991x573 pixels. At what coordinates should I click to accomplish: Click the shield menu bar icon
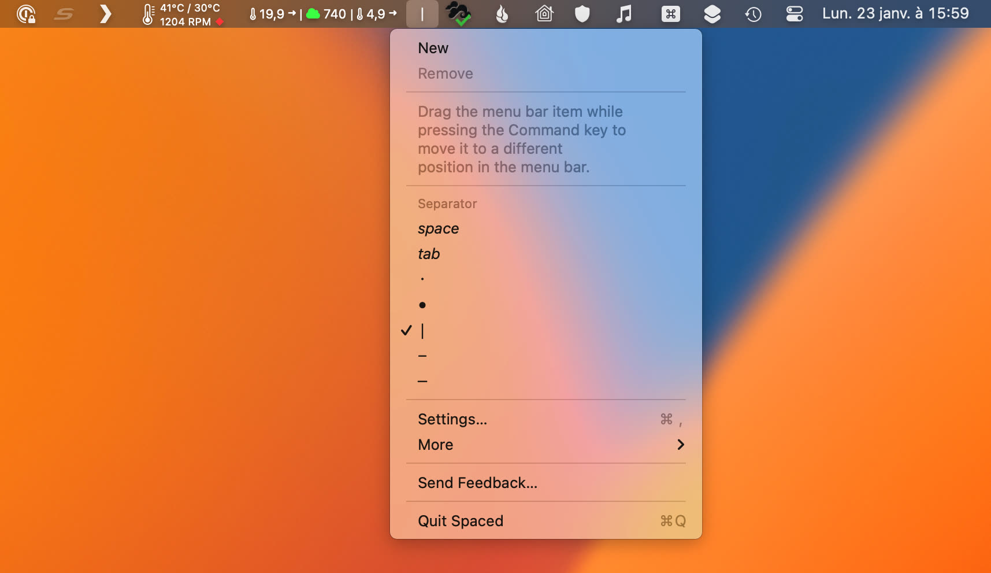582,14
